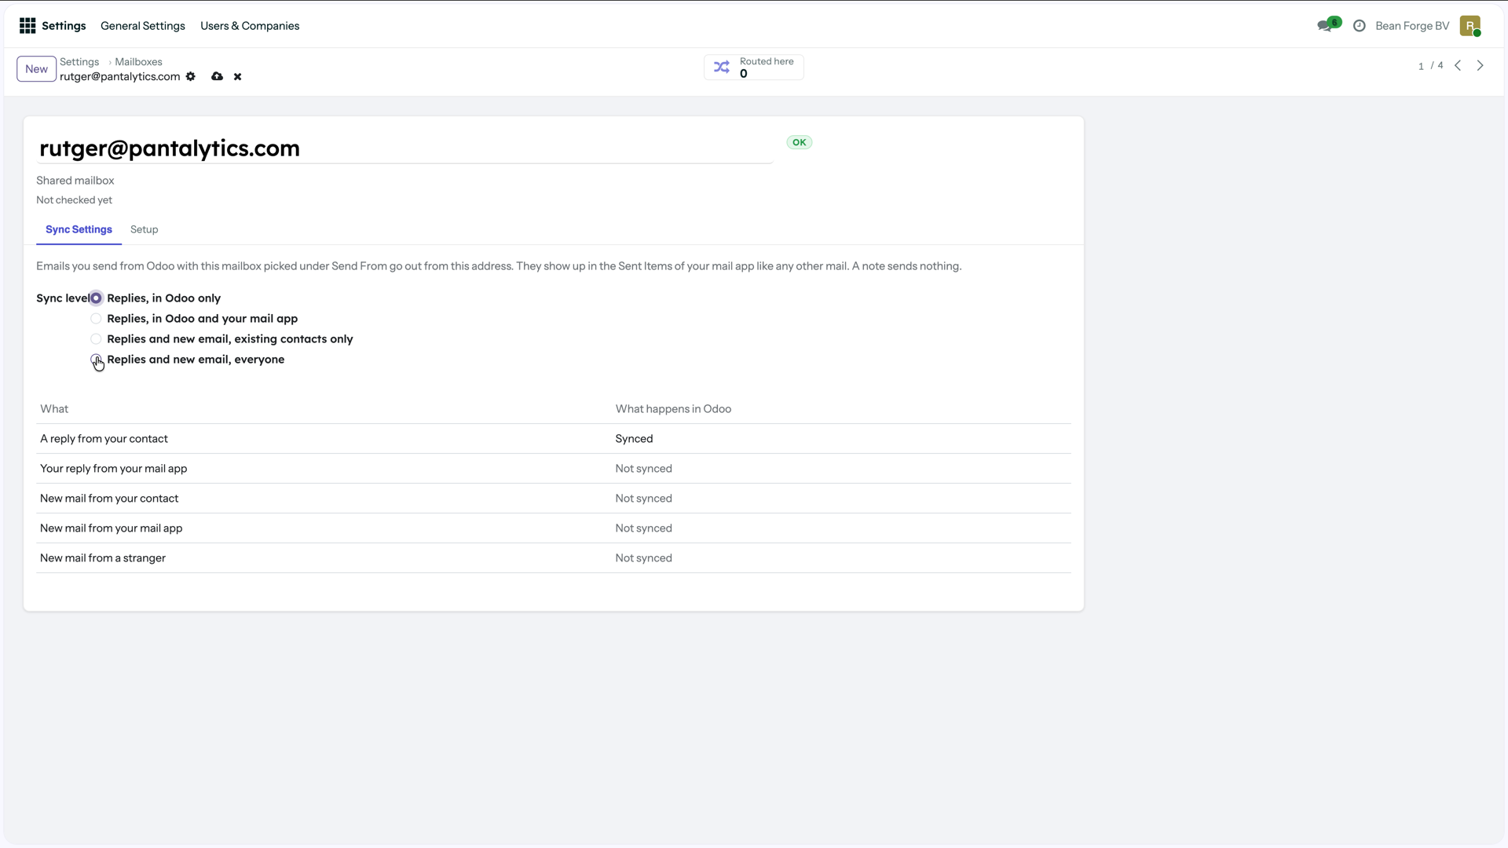1508x848 pixels.
Task: Open the Users & Companies menu
Action: pyautogui.click(x=250, y=26)
